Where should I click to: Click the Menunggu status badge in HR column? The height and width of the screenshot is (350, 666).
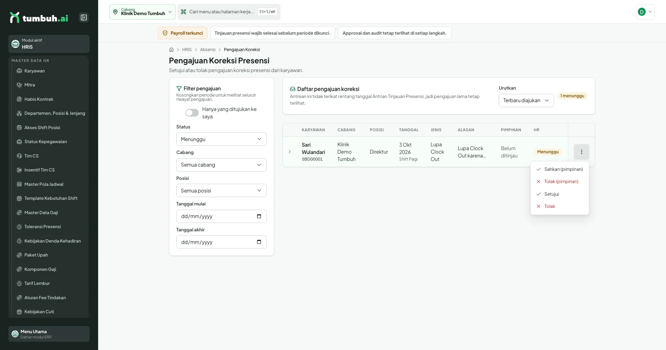[548, 152]
